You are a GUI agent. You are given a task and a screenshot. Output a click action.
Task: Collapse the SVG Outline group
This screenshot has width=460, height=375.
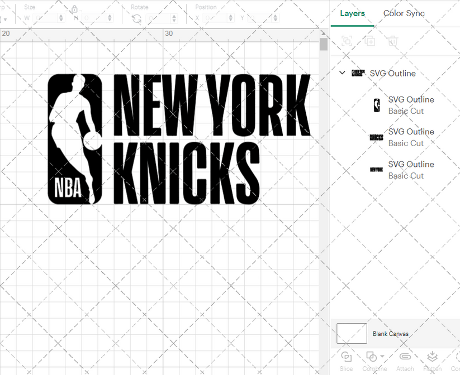point(342,73)
